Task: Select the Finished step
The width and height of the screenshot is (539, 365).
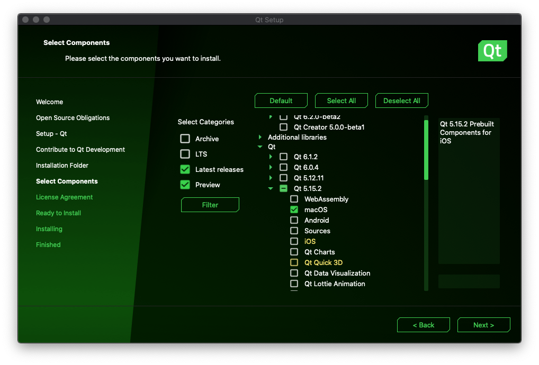Action: [48, 244]
